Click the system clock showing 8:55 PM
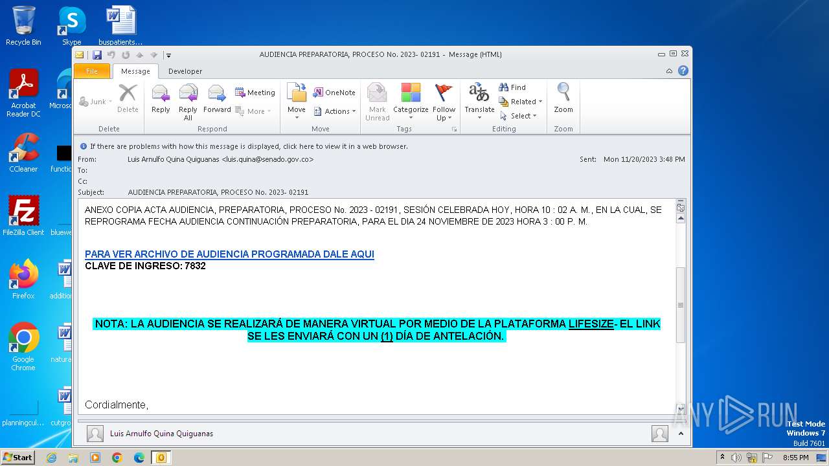The height and width of the screenshot is (466, 829). 795,458
